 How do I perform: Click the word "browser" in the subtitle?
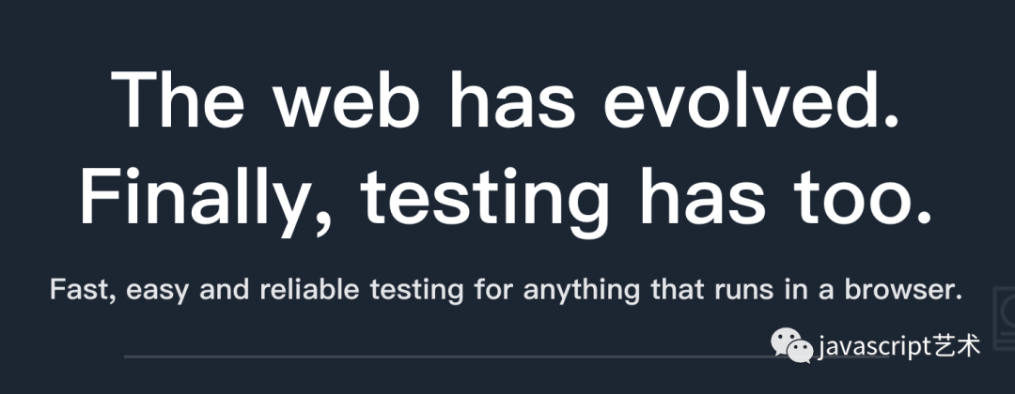[x=910, y=290]
